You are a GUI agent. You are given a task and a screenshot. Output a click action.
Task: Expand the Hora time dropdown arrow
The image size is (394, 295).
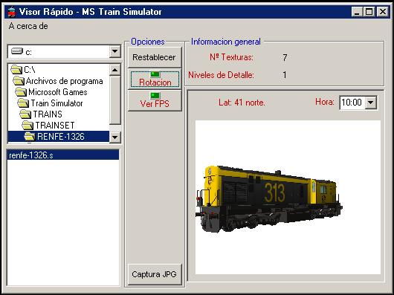[x=371, y=103]
